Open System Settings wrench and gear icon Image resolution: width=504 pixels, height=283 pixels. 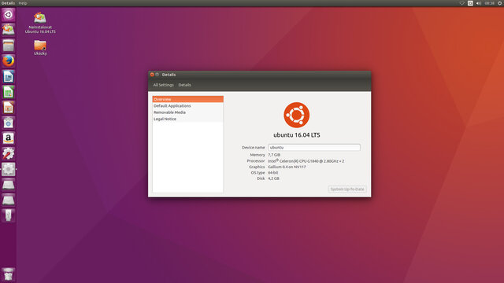click(x=9, y=154)
